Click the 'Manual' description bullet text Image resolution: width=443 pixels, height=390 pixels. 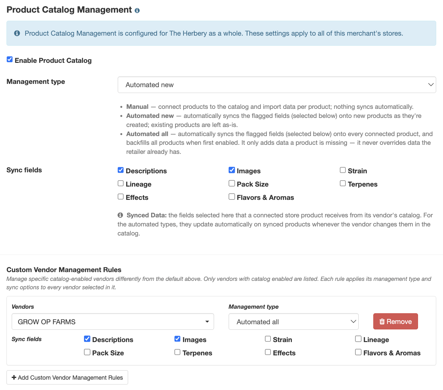coord(270,107)
